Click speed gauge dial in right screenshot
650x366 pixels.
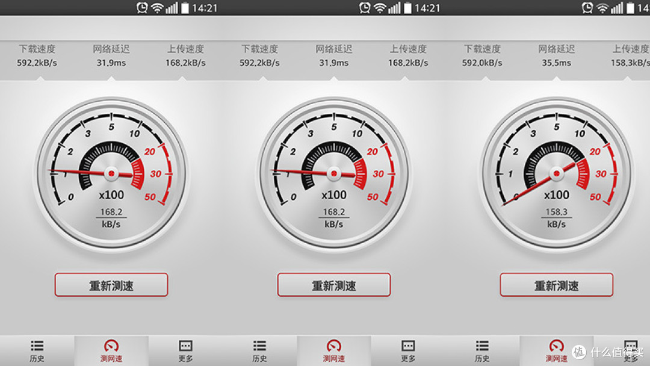[x=556, y=174]
